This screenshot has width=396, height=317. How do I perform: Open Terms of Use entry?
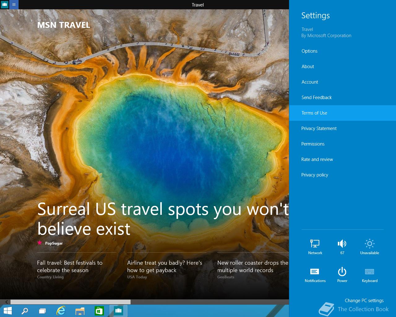coord(342,113)
